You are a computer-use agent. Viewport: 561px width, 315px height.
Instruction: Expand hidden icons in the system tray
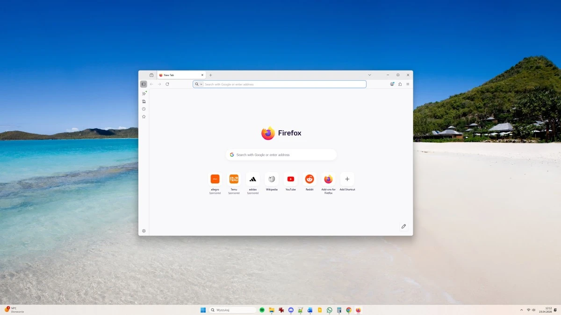pyautogui.click(x=521, y=309)
